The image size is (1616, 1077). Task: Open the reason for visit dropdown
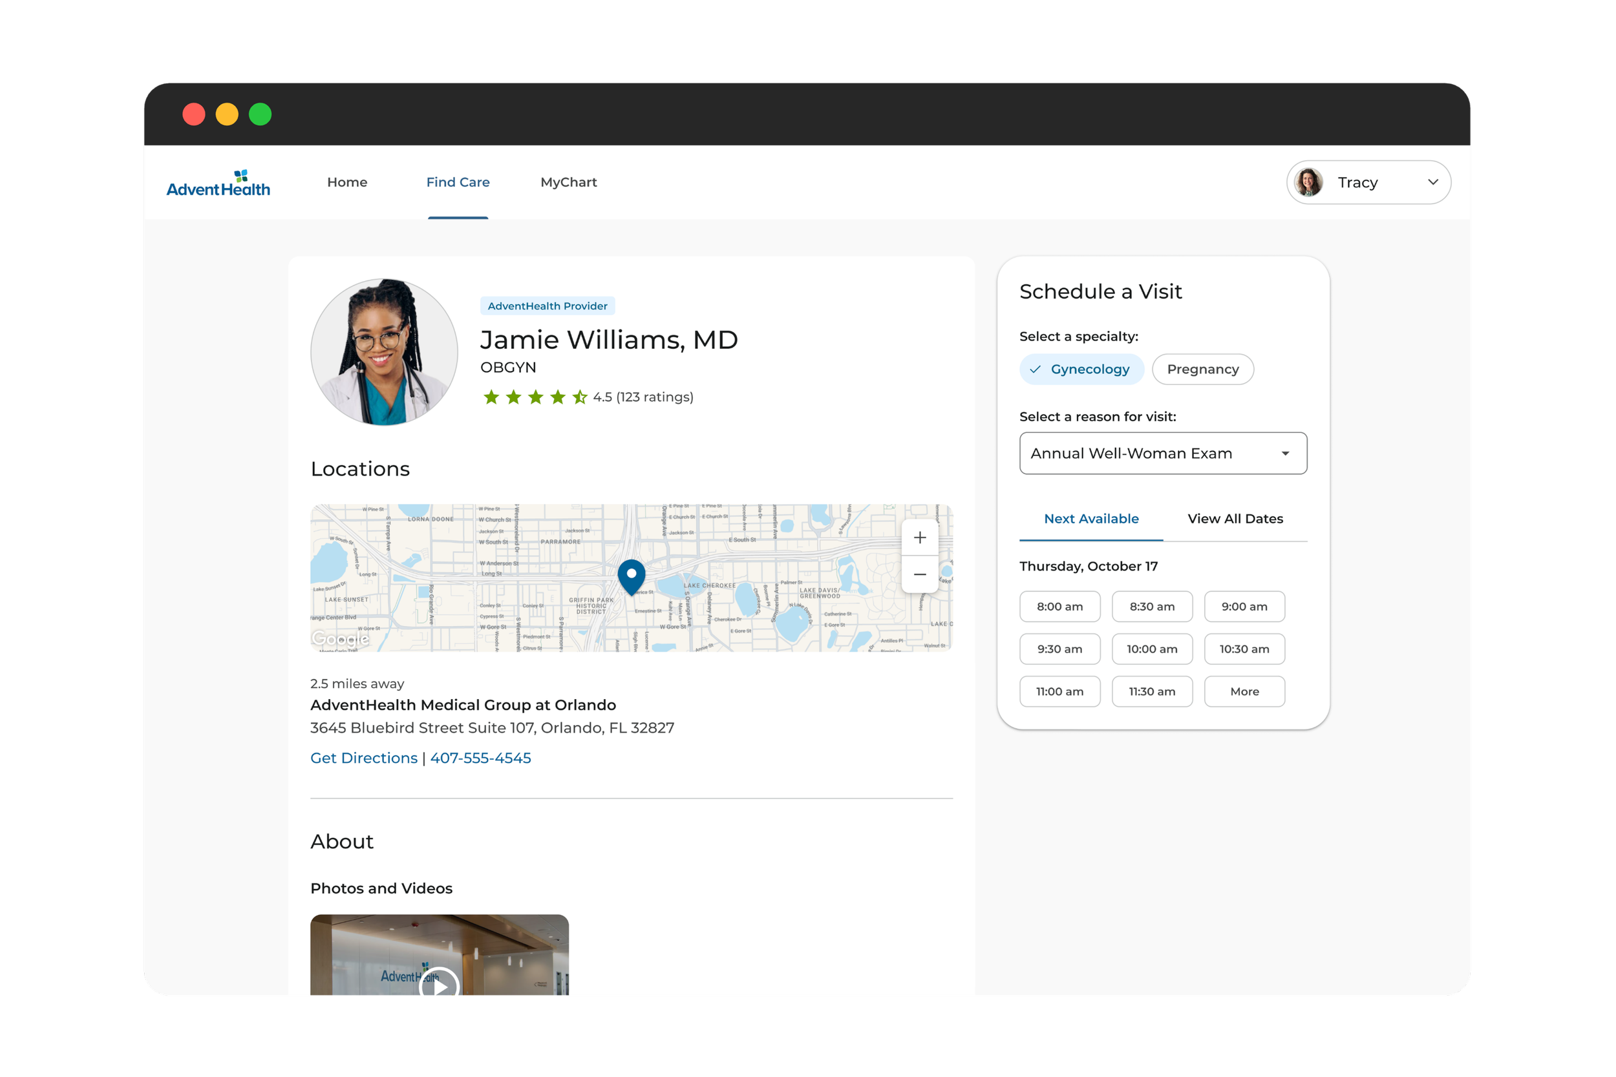point(1164,454)
